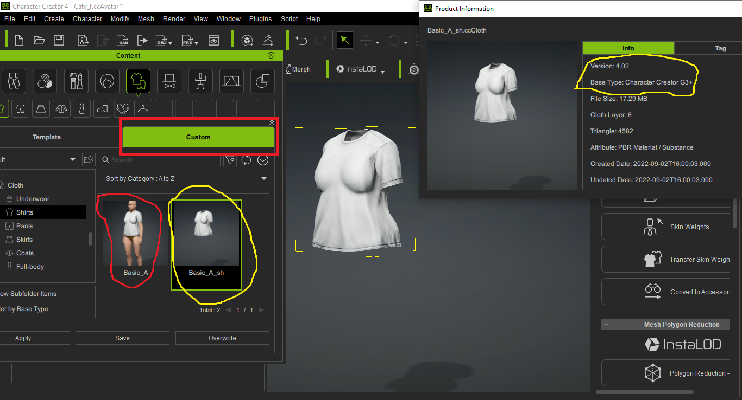Choose the Rotate gizmo tool
The height and width of the screenshot is (400, 742).
click(394, 40)
